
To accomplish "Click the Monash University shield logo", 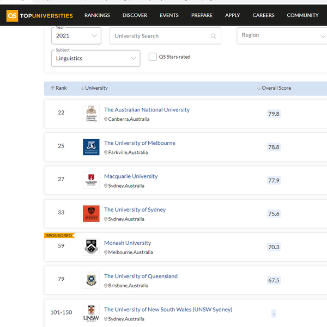I will tap(92, 247).
